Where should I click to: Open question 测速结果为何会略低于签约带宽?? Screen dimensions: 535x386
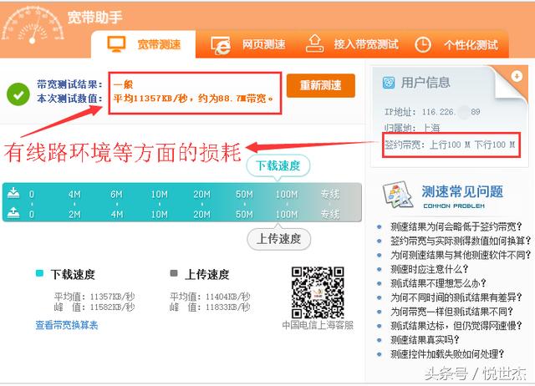tap(456, 226)
